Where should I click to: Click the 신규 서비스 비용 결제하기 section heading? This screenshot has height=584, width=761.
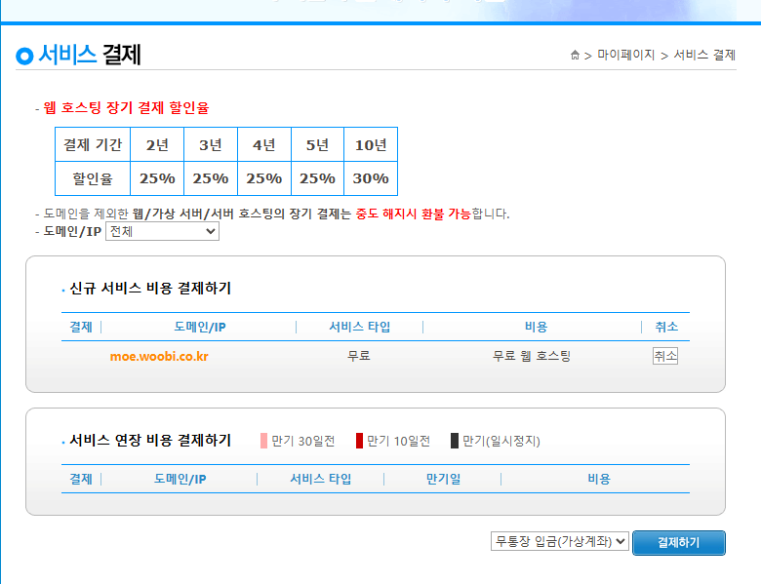tap(150, 289)
